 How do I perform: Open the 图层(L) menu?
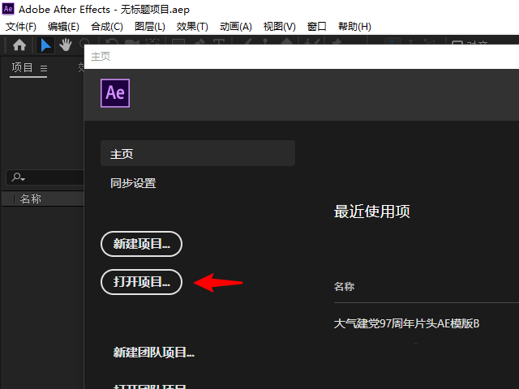point(150,27)
